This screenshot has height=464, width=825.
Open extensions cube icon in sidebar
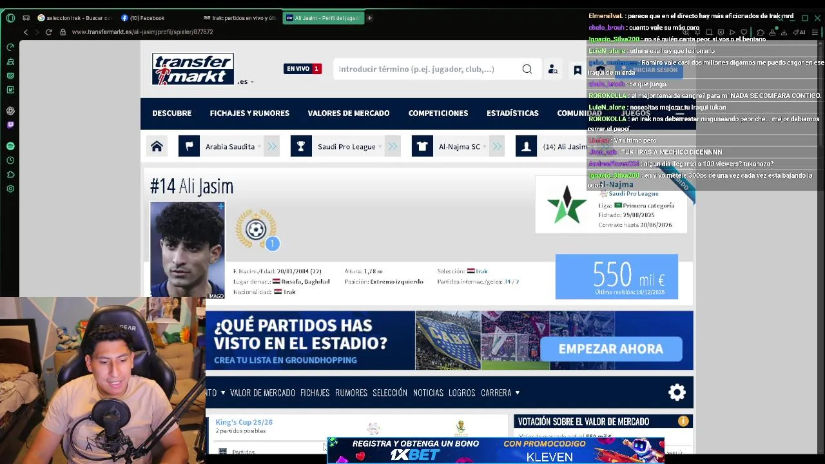pos(10,175)
